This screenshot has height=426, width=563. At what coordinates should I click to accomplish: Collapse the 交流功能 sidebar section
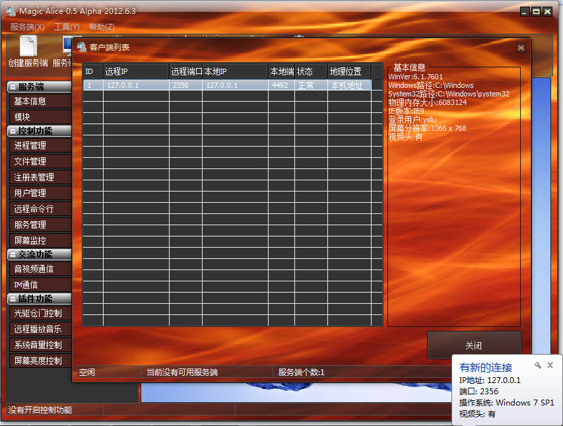point(13,255)
